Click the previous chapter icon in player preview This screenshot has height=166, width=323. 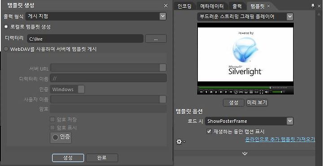211,92
